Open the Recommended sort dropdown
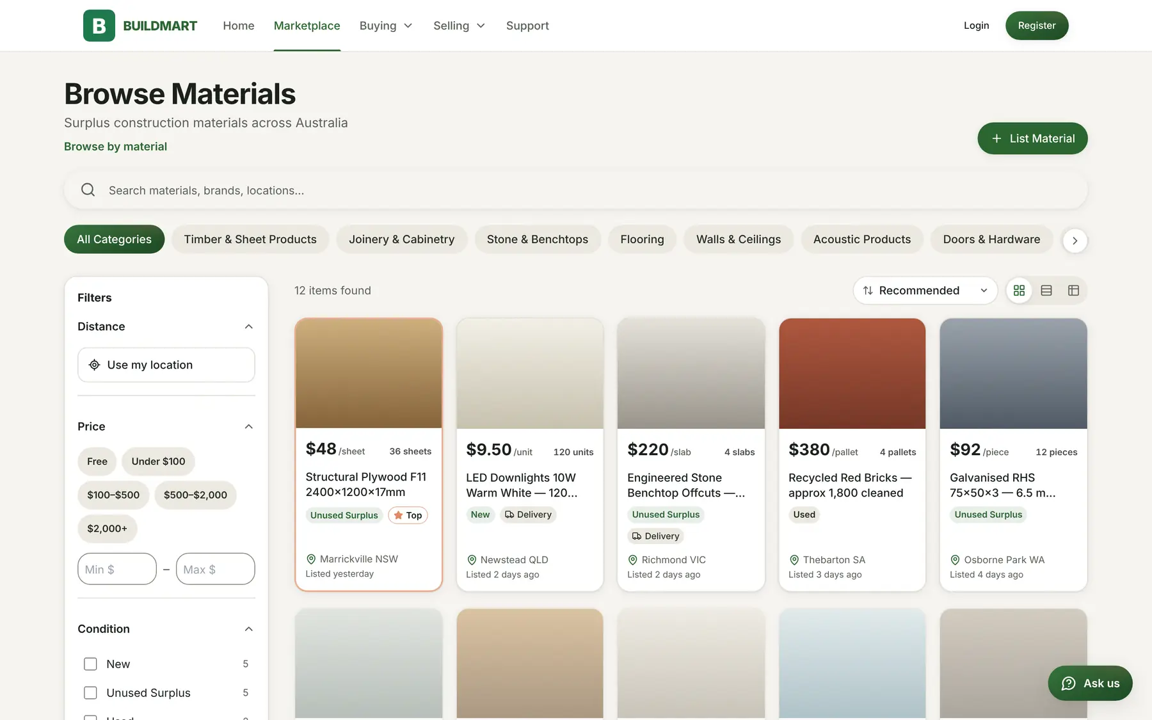The image size is (1152, 720). coord(925,291)
